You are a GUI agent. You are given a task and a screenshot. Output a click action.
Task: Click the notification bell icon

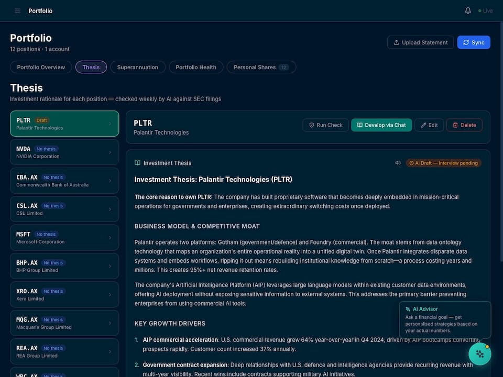tap(467, 10)
